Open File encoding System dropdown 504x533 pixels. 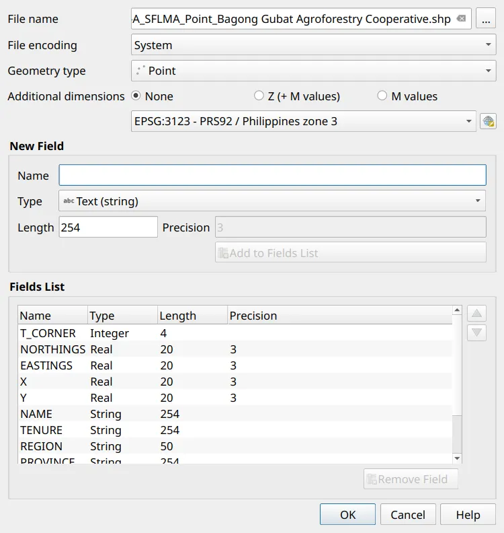pyautogui.click(x=314, y=45)
